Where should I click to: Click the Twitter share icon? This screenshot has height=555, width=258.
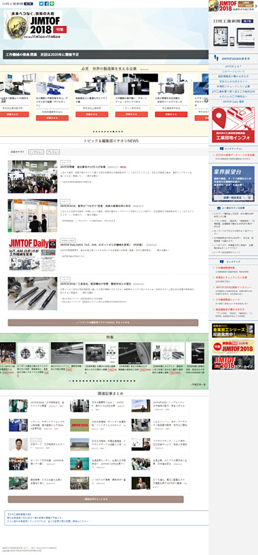[41, 3]
